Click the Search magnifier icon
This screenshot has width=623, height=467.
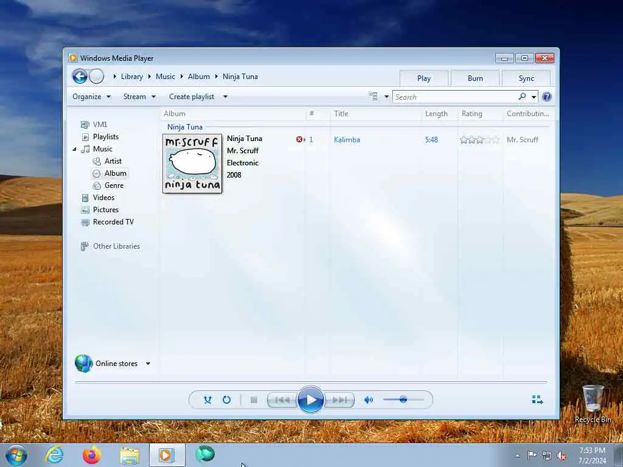(x=522, y=97)
